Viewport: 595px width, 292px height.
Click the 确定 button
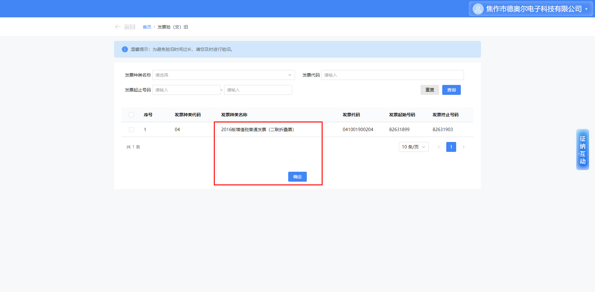[297, 177]
